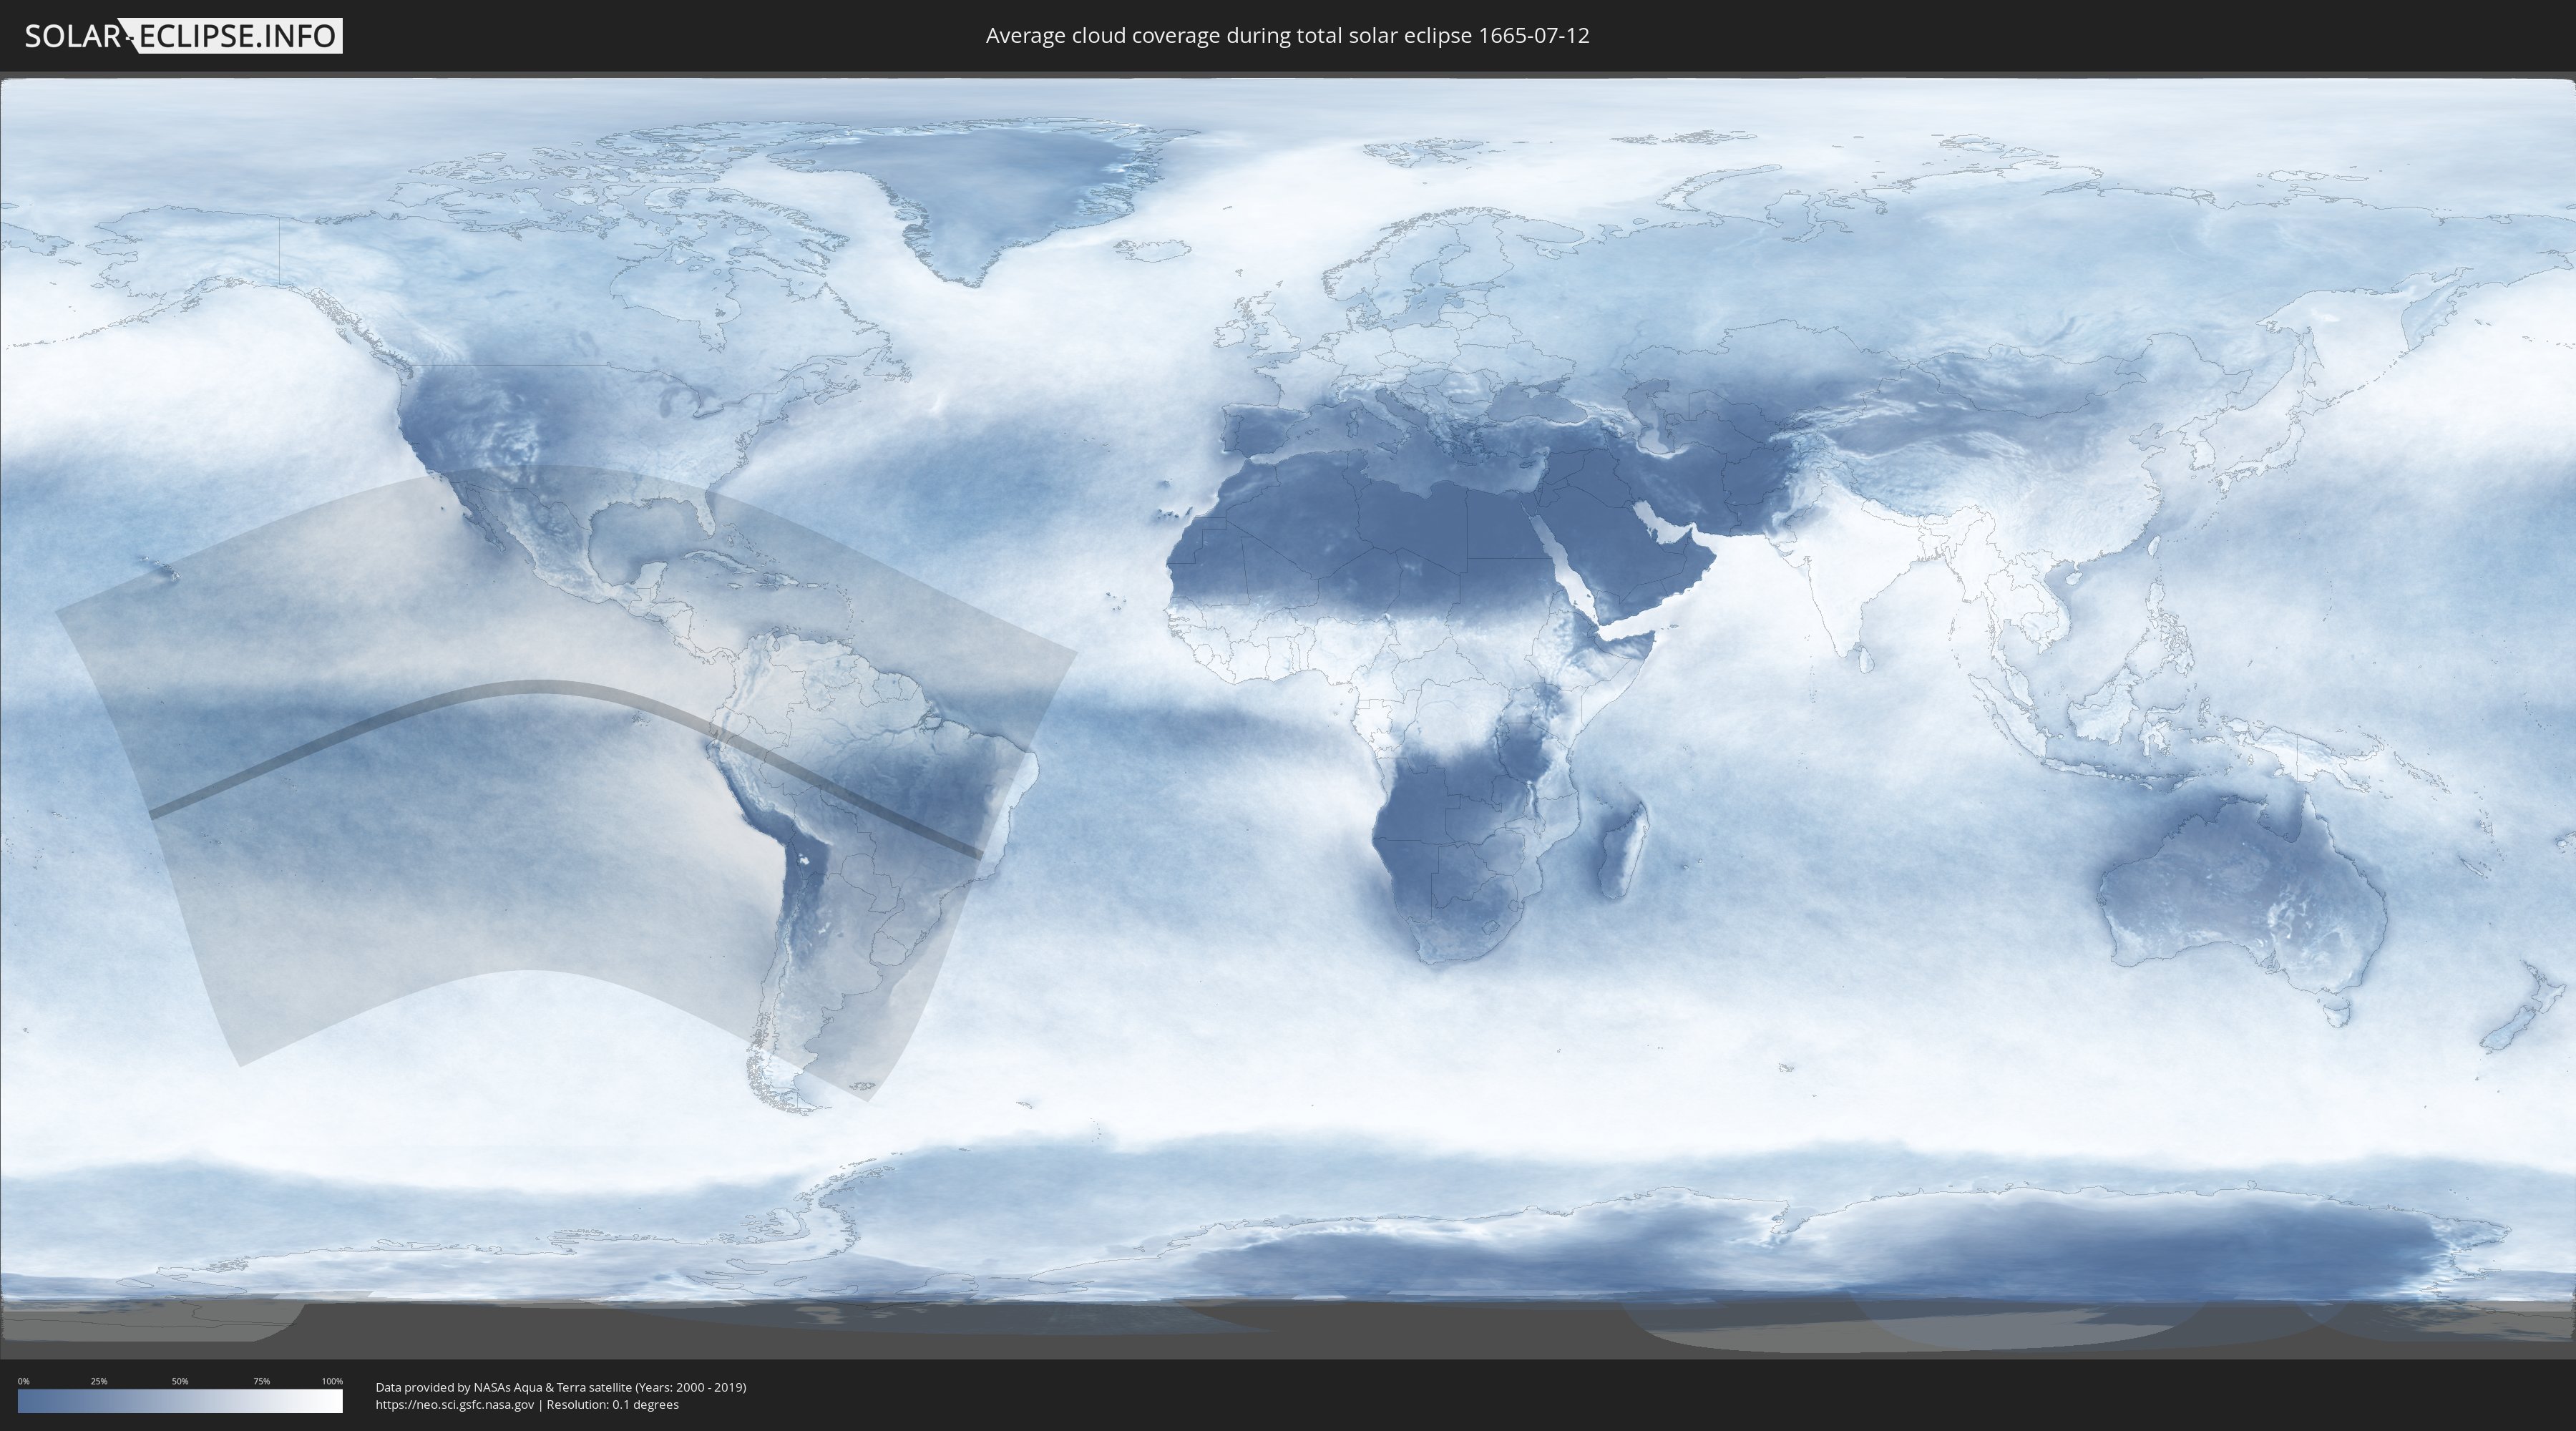Click the cloud coverage gradient legend bar
This screenshot has width=2576, height=1431.
click(180, 1401)
